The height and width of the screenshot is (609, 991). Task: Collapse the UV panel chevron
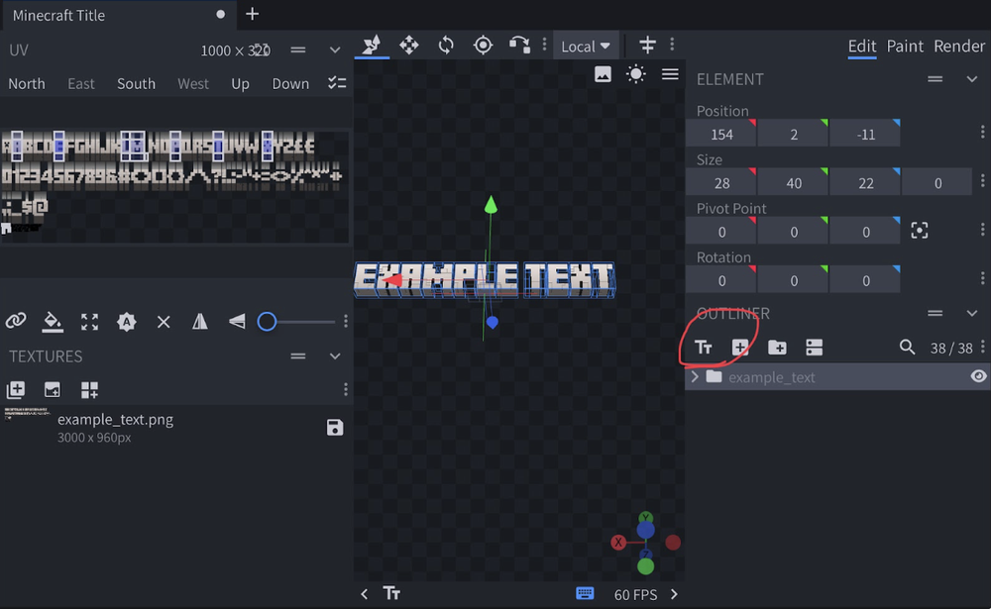point(335,50)
